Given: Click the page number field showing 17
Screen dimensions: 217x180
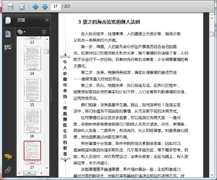Looking at the screenshot, I should pyautogui.click(x=56, y=6).
